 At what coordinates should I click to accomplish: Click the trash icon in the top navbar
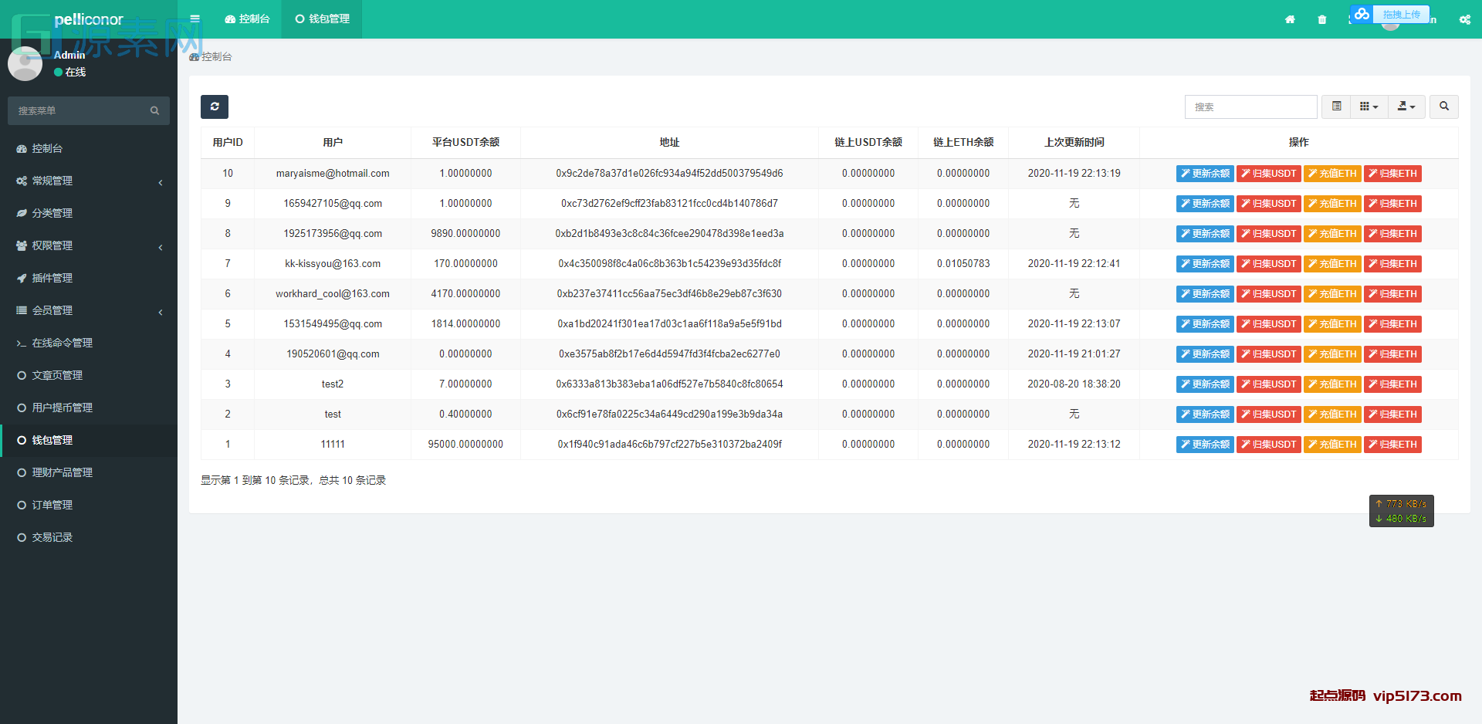(1321, 19)
